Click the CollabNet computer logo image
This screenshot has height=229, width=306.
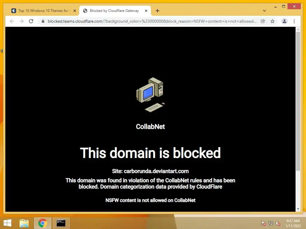tap(150, 95)
